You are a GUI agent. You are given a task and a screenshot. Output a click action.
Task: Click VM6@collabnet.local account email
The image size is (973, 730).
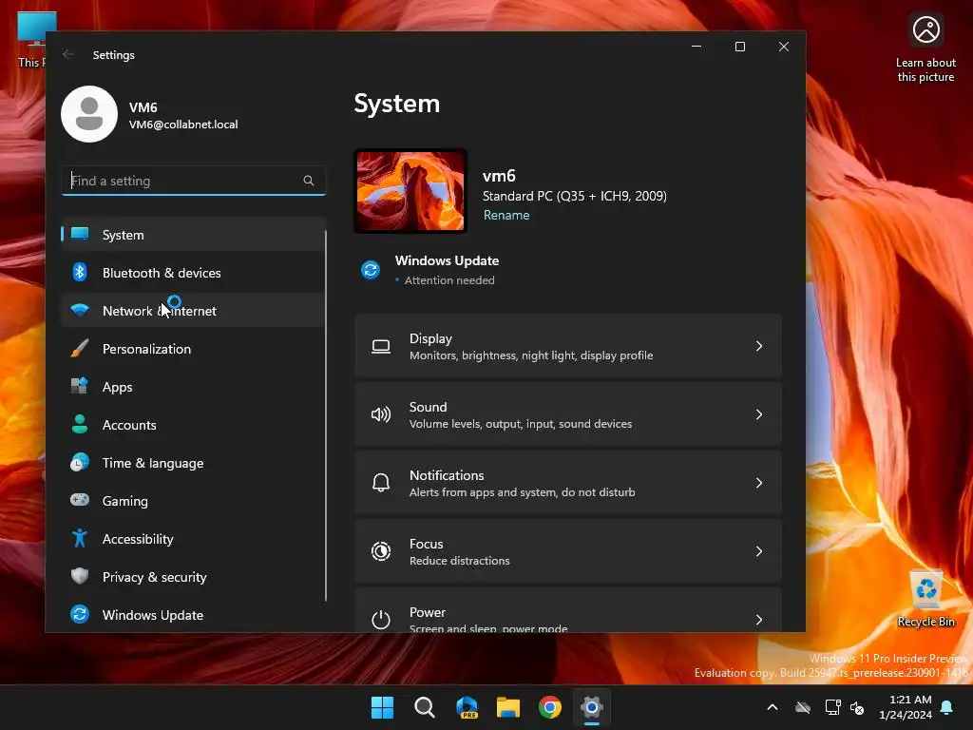click(x=183, y=125)
